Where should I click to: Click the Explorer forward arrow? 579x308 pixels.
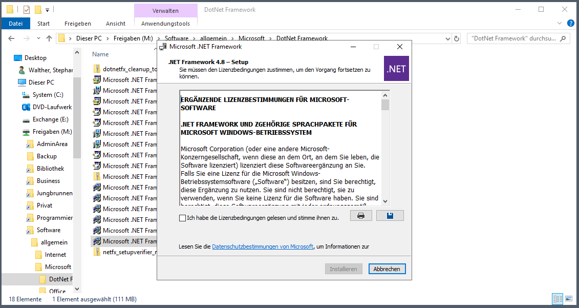tap(26, 38)
